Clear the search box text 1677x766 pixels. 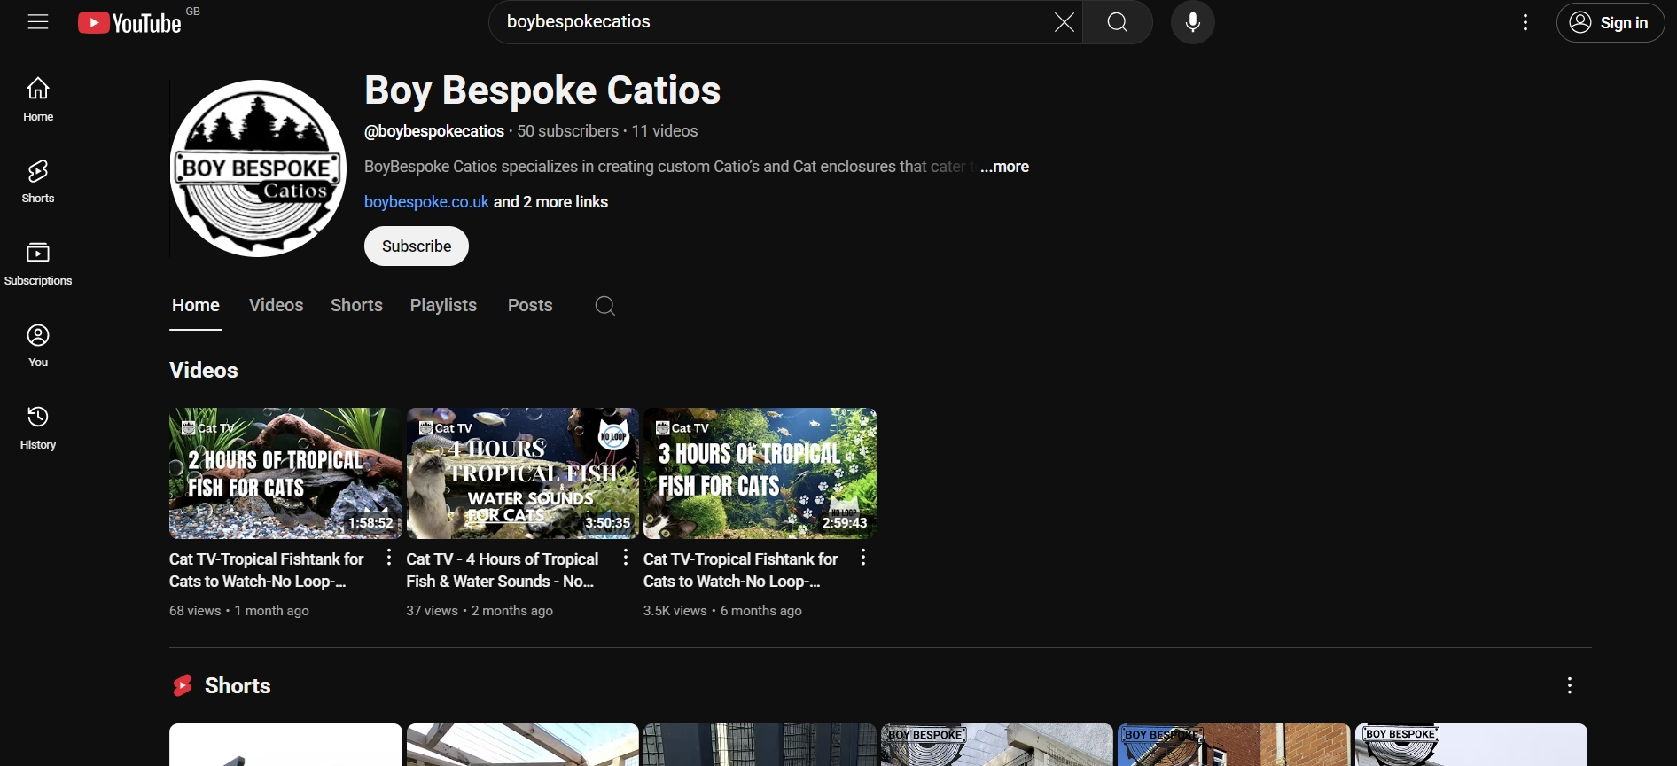coord(1064,22)
